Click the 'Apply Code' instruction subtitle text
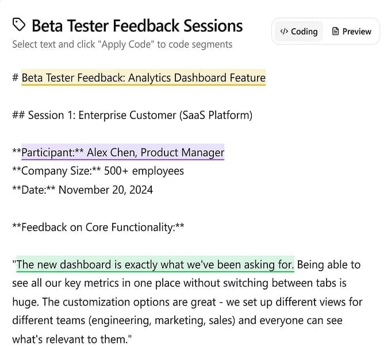391x347 pixels. coord(122,44)
